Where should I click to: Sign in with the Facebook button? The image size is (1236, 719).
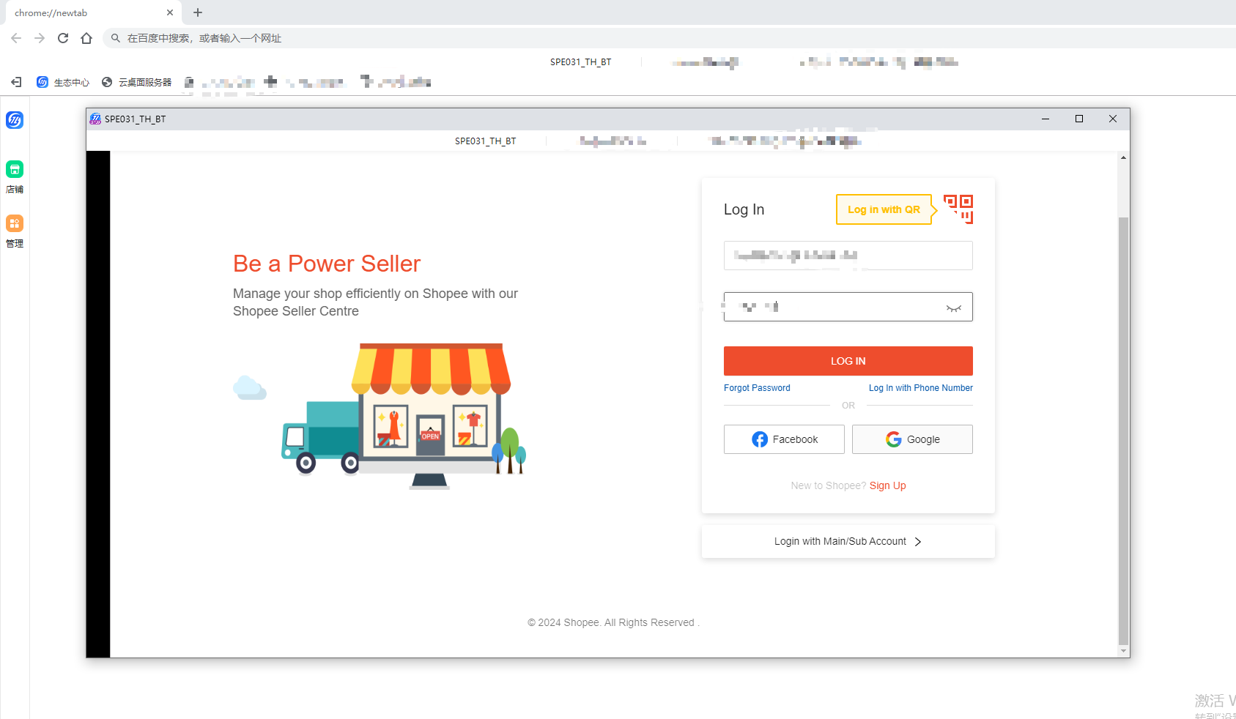(x=784, y=439)
